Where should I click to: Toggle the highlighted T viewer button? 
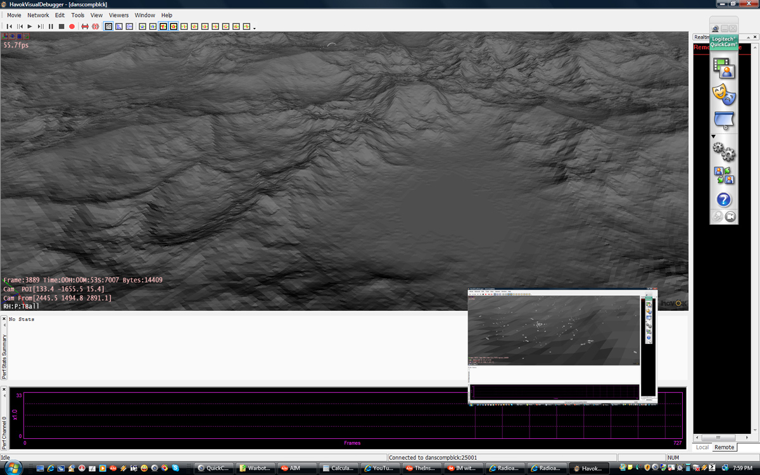click(x=163, y=27)
